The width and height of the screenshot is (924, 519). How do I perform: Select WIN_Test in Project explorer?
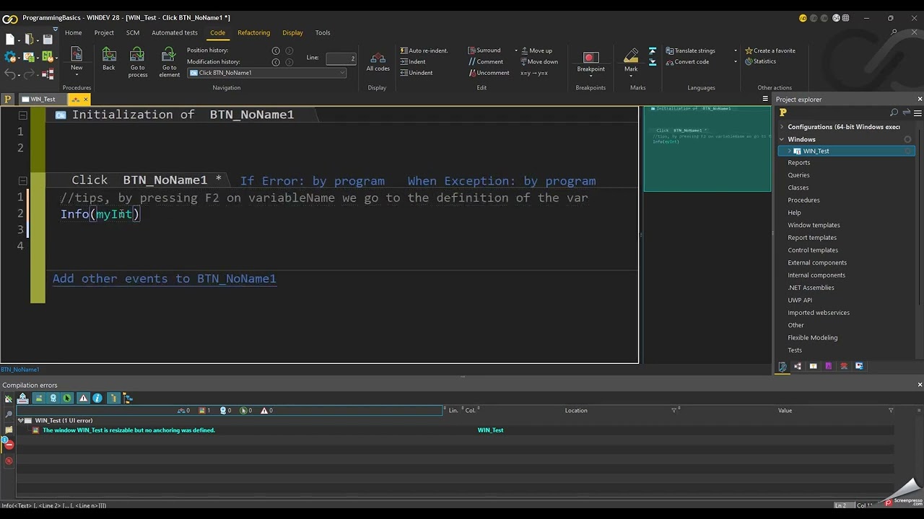(846, 151)
